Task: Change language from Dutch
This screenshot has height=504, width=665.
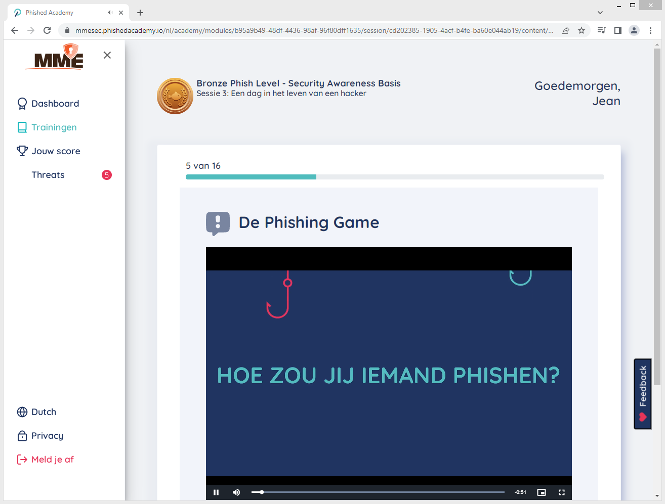Action: pos(44,412)
